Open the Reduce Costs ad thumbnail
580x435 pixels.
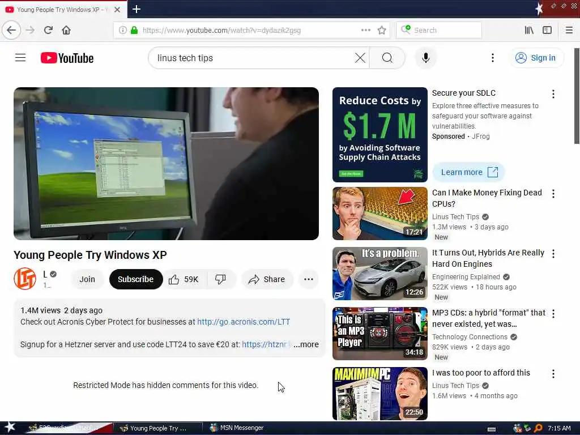[x=380, y=135]
